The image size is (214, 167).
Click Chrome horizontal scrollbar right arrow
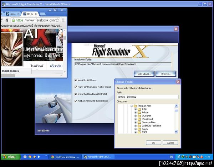61,75
